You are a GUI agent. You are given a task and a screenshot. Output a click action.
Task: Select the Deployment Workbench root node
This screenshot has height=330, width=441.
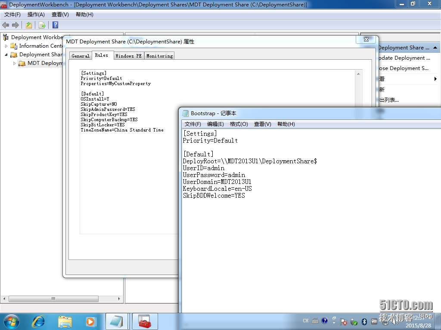tap(37, 37)
